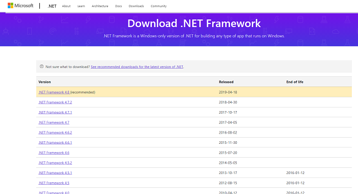Open .NET Framework 4.6 link
The image size is (358, 194).
tap(54, 153)
